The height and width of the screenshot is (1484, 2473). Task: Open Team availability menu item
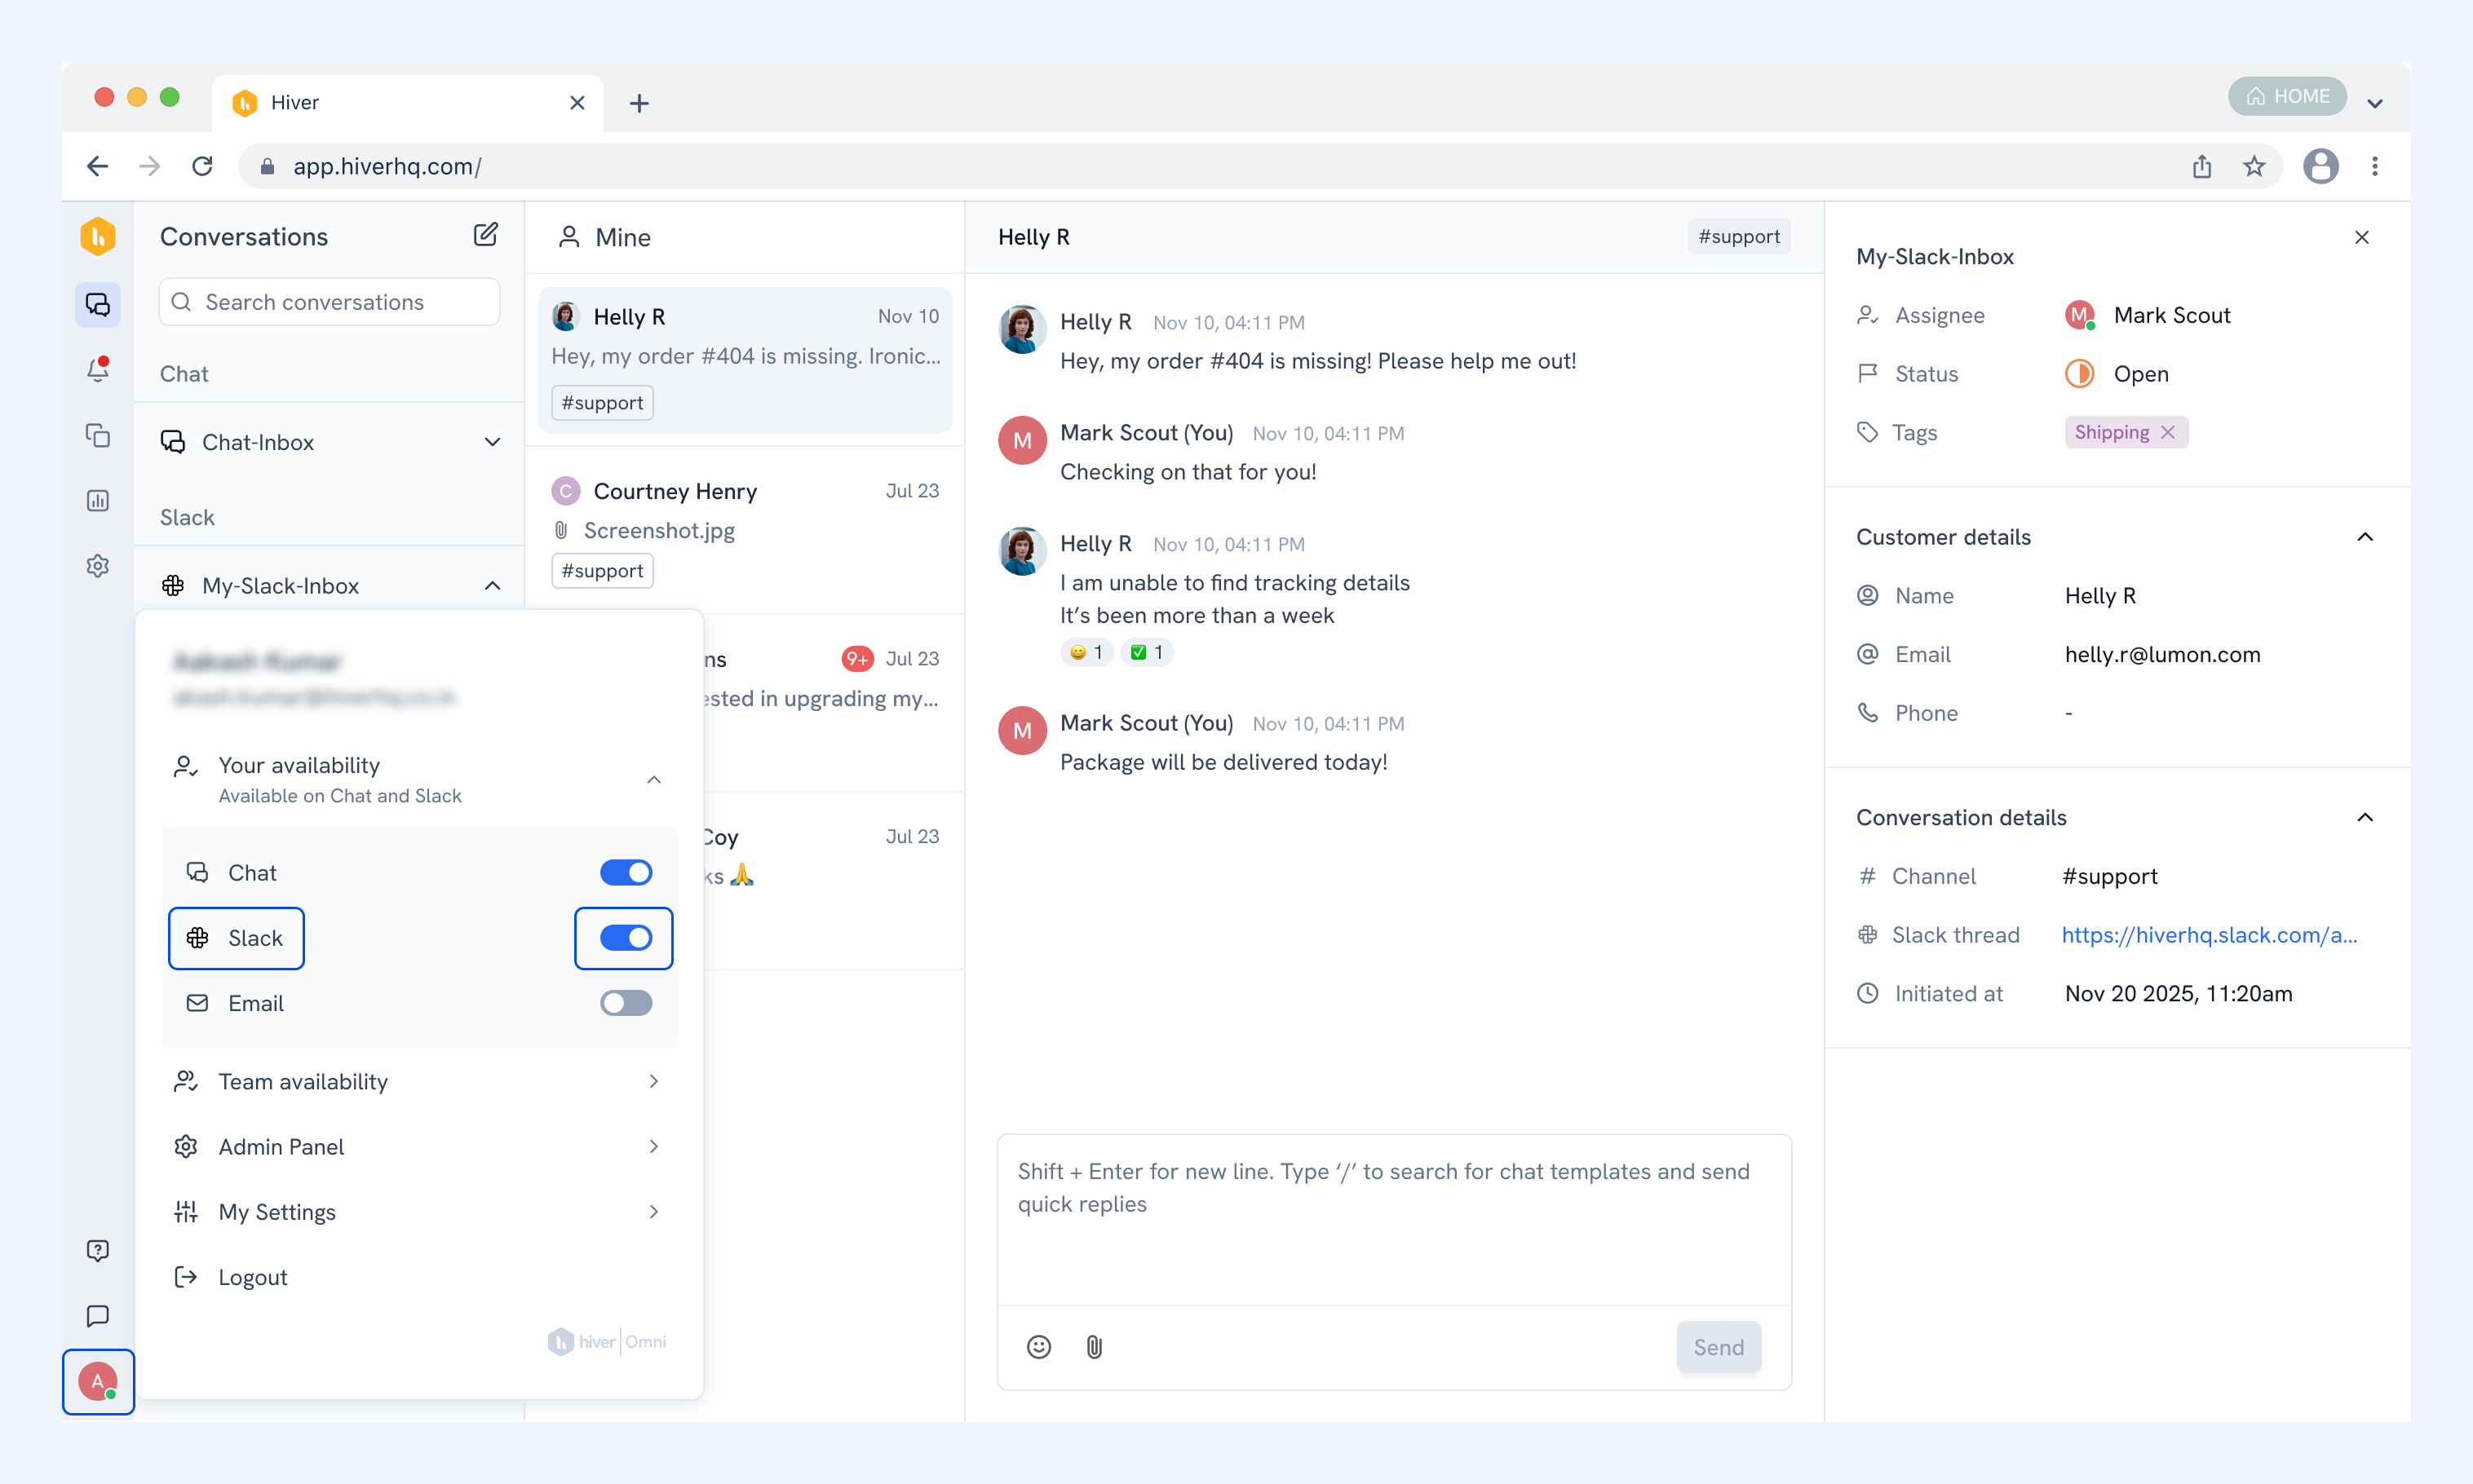coord(418,1081)
